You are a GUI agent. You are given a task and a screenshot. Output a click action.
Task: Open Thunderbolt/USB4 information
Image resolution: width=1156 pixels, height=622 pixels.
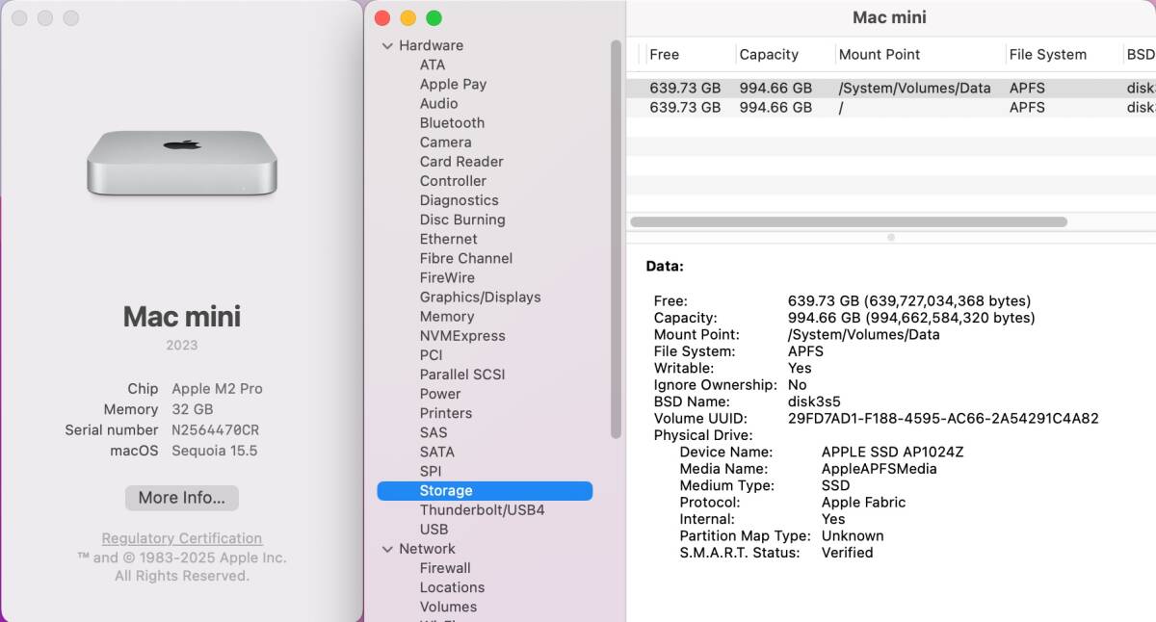482,509
